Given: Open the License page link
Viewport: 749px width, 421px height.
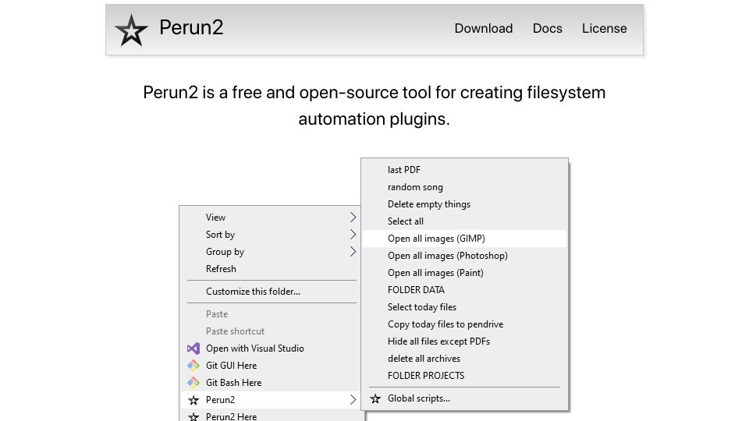Looking at the screenshot, I should [604, 28].
